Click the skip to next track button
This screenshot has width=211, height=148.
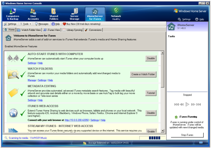[198, 104]
